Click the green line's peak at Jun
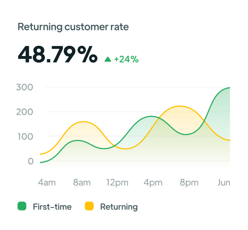248x230 pixels. (x=229, y=88)
